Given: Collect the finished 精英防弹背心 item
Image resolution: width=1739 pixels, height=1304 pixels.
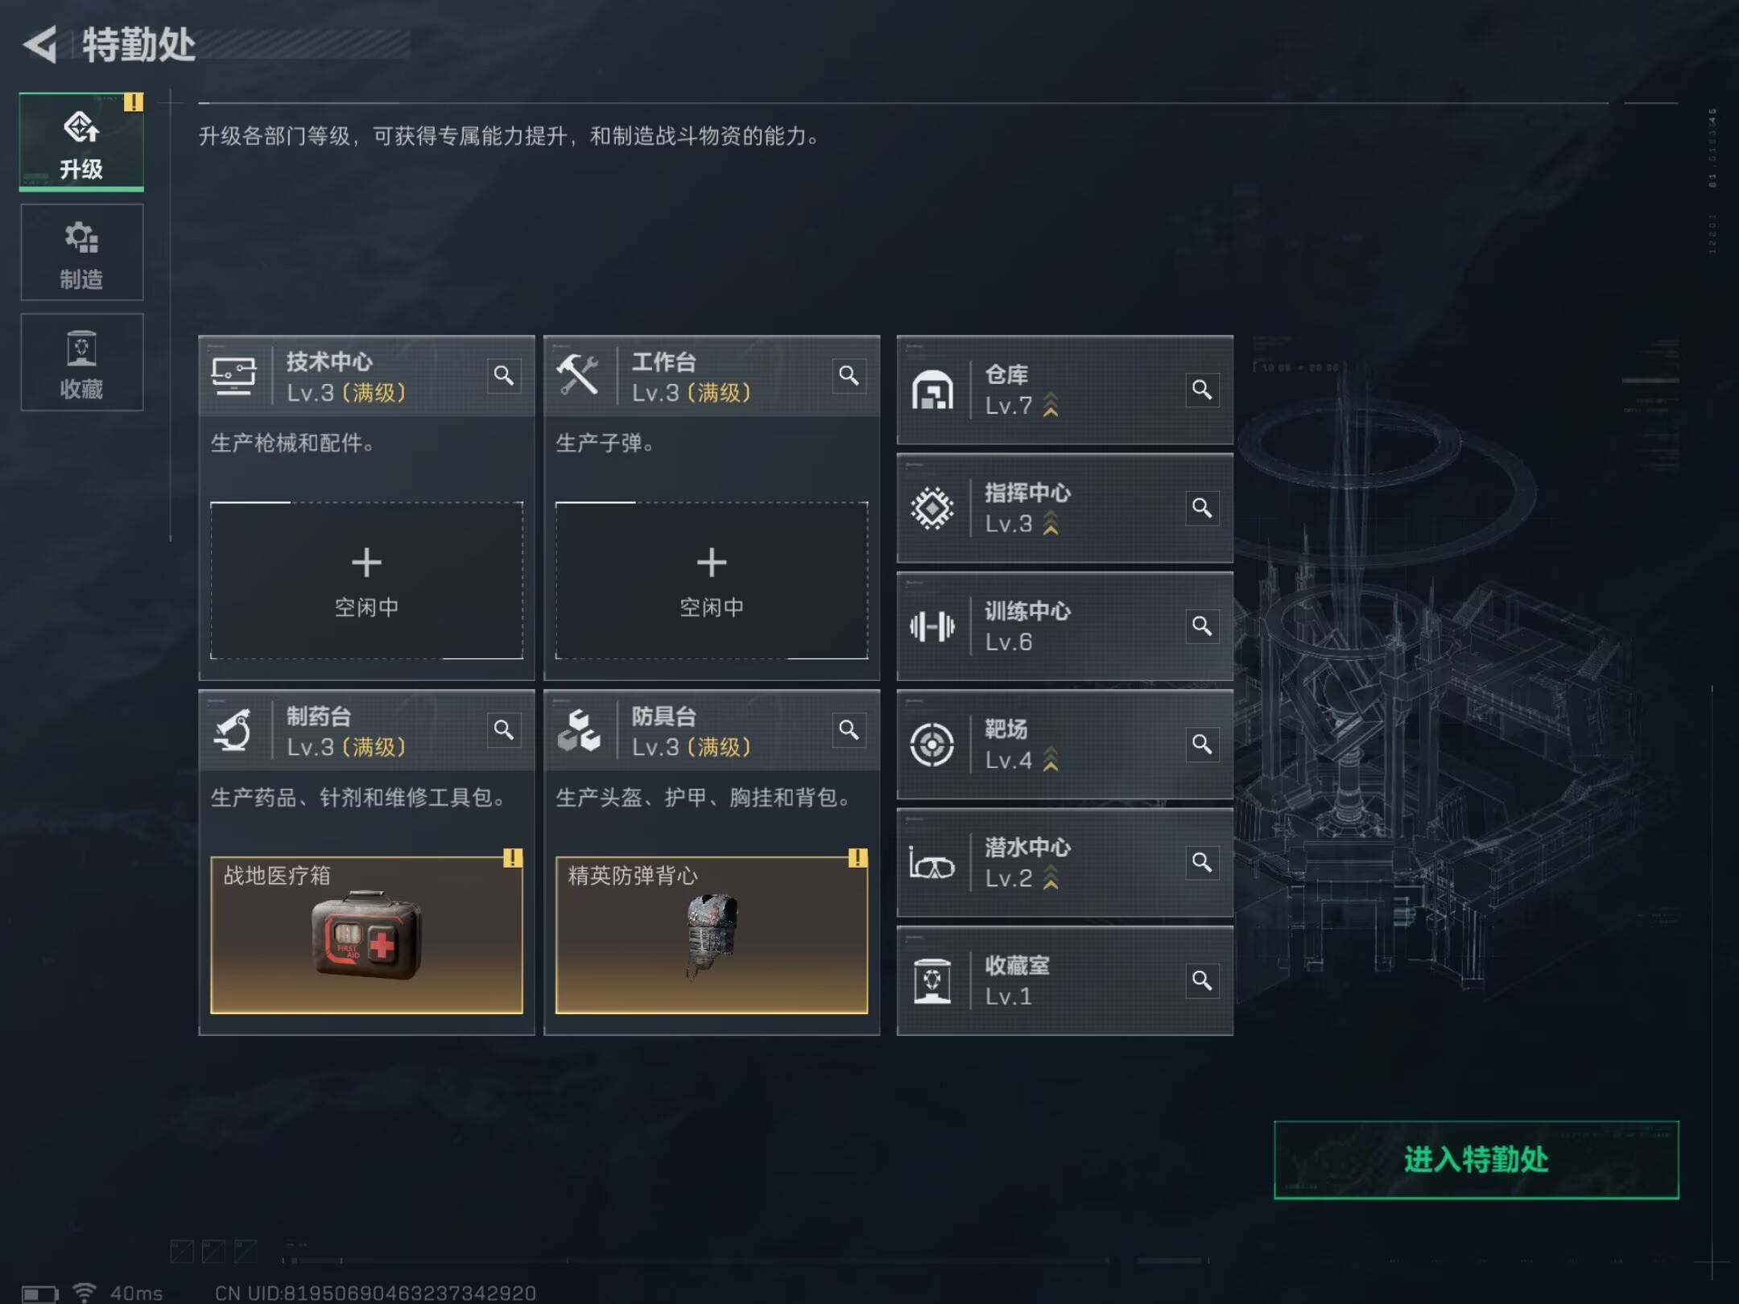Looking at the screenshot, I should (712, 935).
